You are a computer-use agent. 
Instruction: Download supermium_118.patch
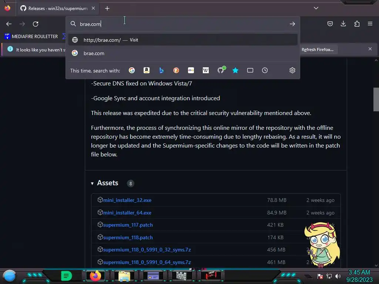click(x=128, y=237)
